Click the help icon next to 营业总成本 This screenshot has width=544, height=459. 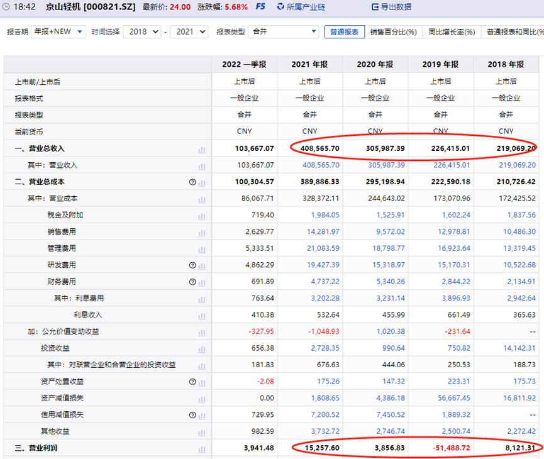point(192,182)
